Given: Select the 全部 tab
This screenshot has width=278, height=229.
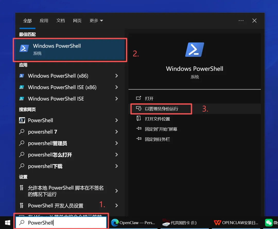Looking at the screenshot, I should tap(28, 21).
